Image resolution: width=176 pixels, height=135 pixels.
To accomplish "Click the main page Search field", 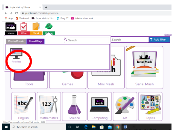I will coord(130,40).
